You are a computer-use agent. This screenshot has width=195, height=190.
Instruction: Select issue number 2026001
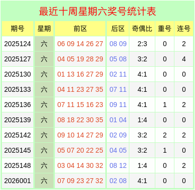click(18, 181)
